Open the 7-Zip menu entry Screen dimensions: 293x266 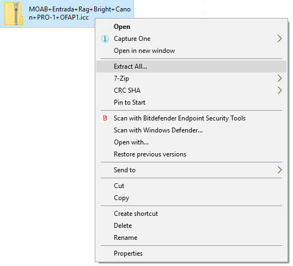tap(191, 78)
